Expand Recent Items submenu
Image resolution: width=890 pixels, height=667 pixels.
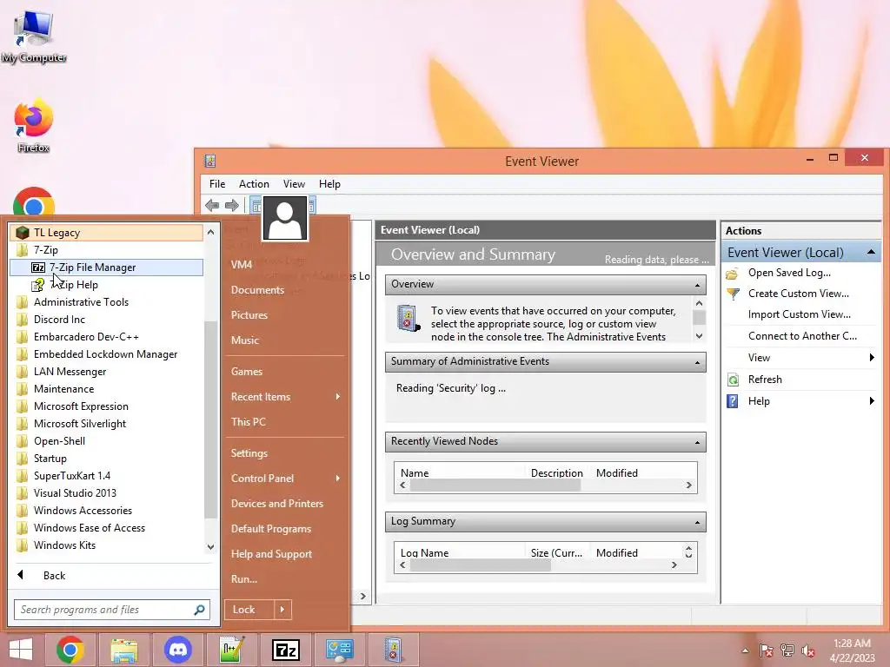(285, 397)
